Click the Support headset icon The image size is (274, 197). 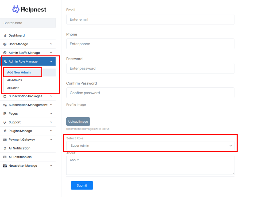[x=5, y=122]
